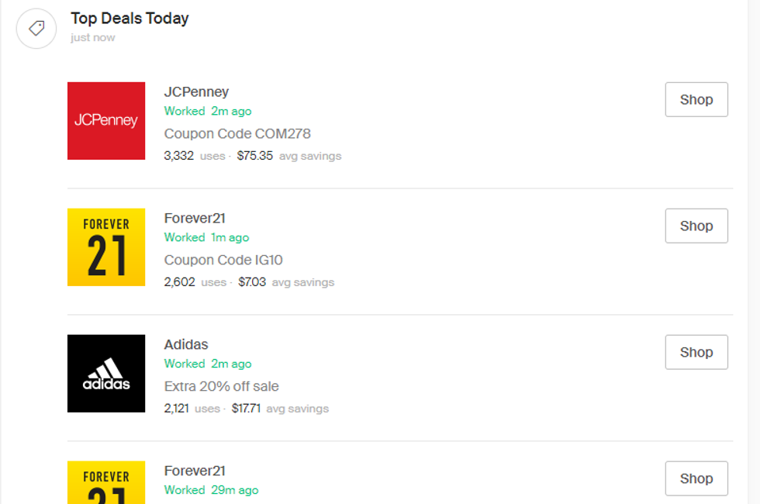This screenshot has width=760, height=504.
Task: Select Coupon Code COM278 text
Action: click(x=237, y=133)
